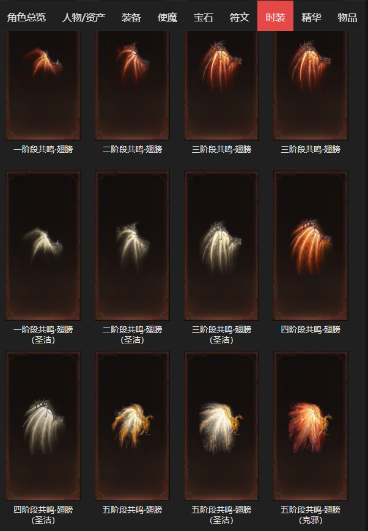Switch to the 精华 tab
This screenshot has width=368, height=531.
(311, 17)
